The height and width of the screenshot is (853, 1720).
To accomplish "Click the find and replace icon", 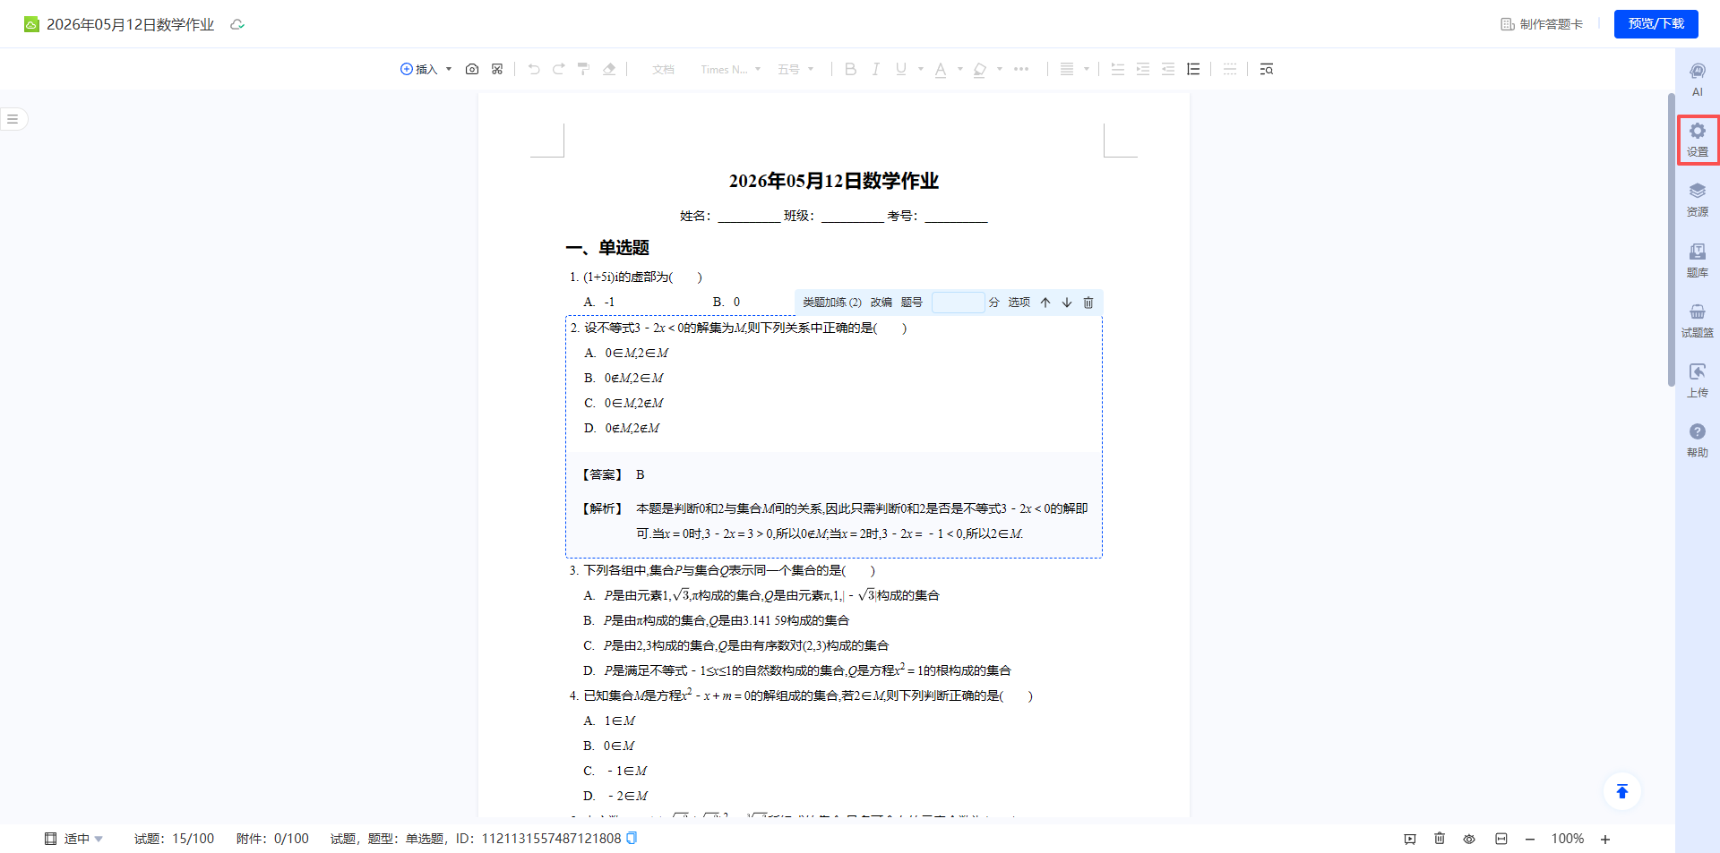I will (1266, 69).
